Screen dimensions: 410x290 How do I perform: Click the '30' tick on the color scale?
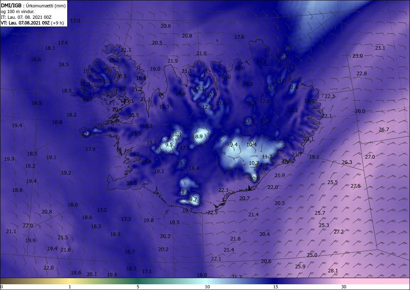tap(344, 287)
